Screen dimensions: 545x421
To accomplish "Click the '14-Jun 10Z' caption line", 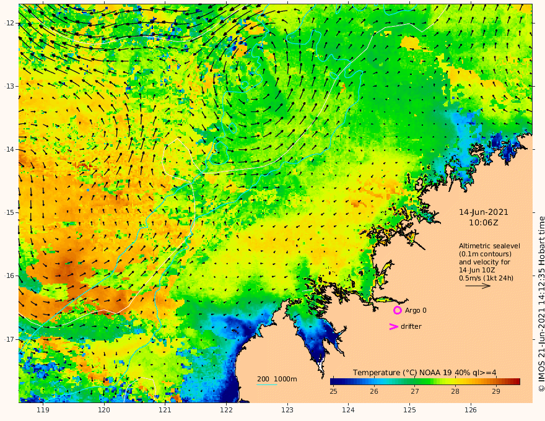I will tap(477, 270).
